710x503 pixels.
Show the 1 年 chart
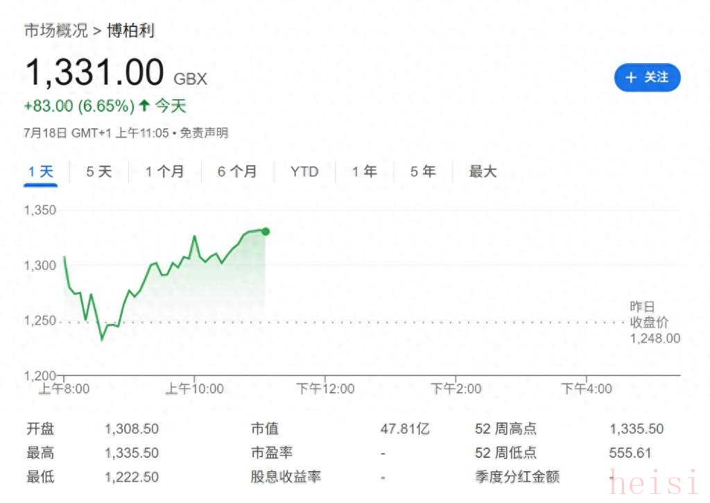coord(365,172)
